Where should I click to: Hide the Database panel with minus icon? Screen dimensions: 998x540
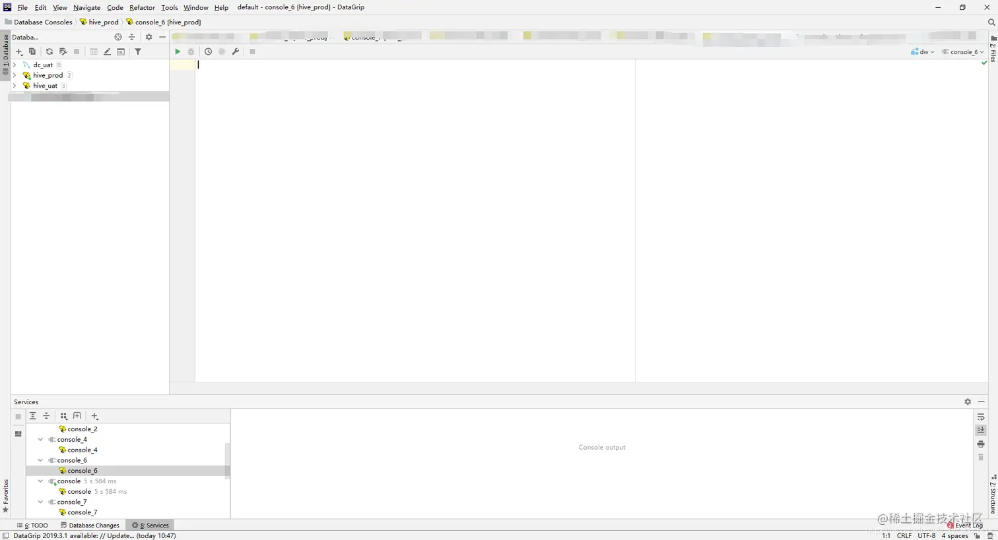coord(162,37)
